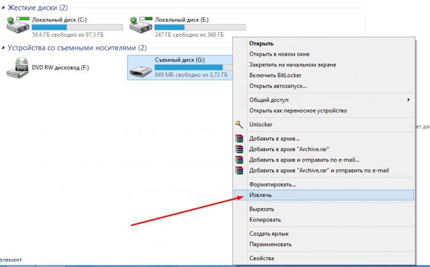Click WinRAR icon beside "Добавить в архив и отправить по e-mail..."
The height and width of the screenshot is (267, 430).
(240, 160)
